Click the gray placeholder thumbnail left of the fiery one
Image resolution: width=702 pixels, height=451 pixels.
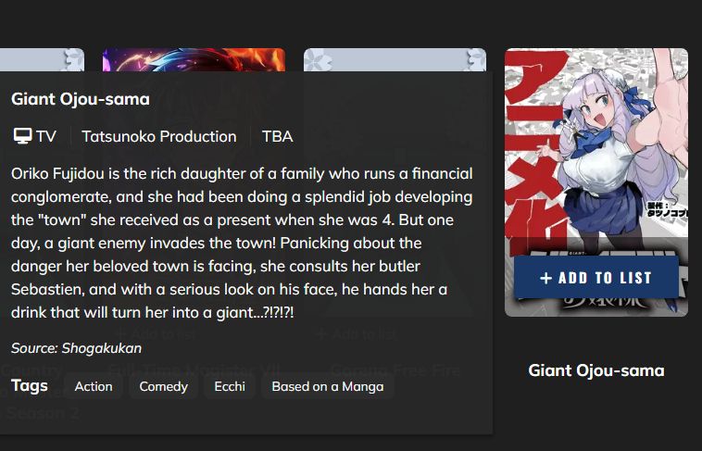tap(42, 59)
